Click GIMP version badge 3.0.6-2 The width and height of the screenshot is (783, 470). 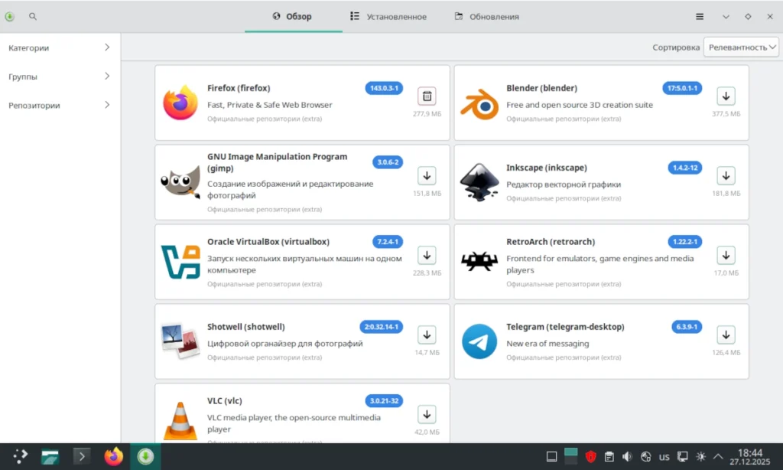(388, 162)
